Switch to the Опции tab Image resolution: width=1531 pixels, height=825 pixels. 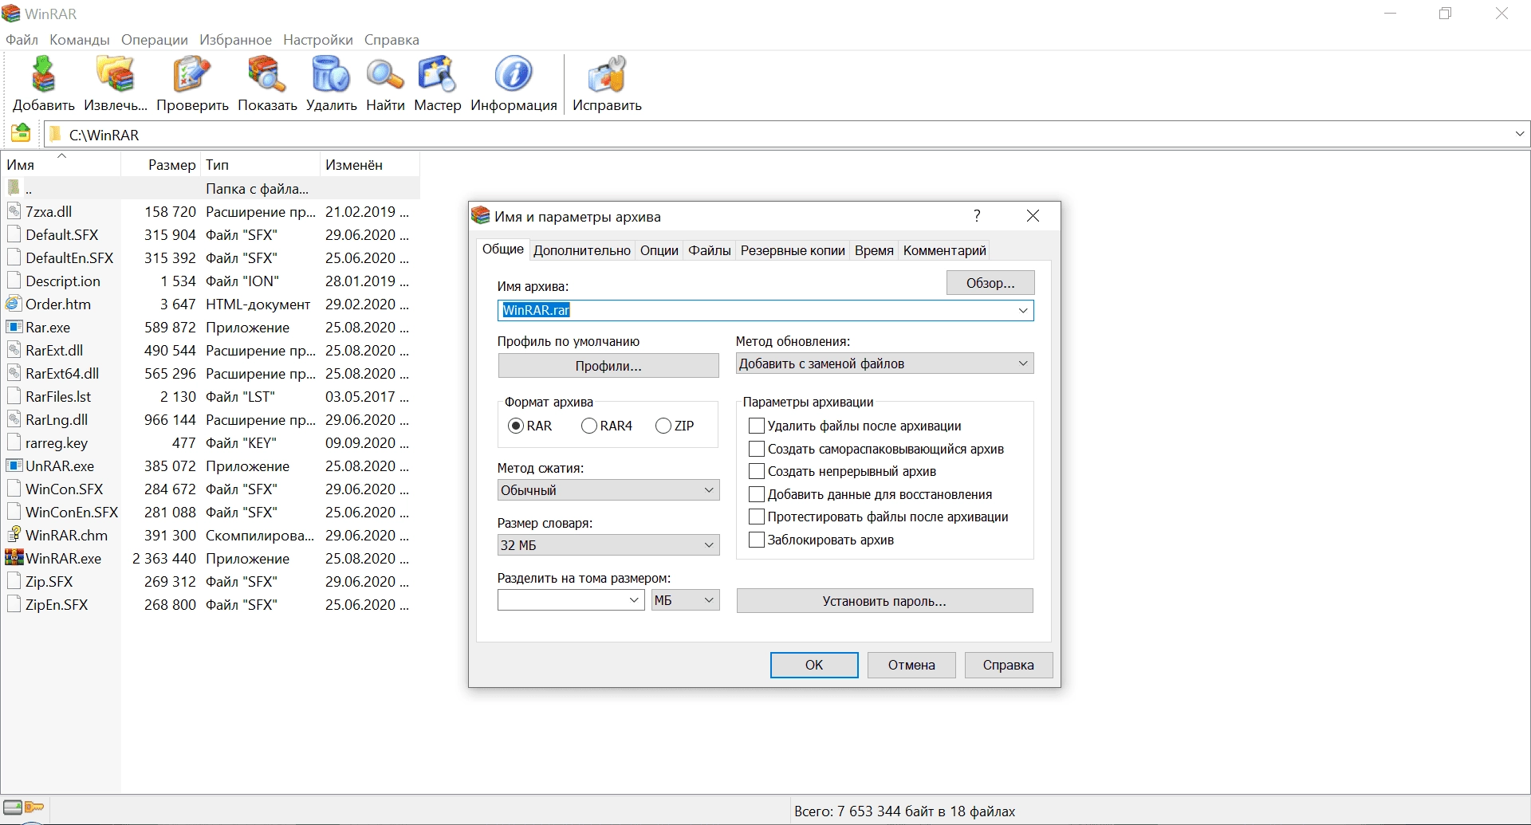point(659,250)
